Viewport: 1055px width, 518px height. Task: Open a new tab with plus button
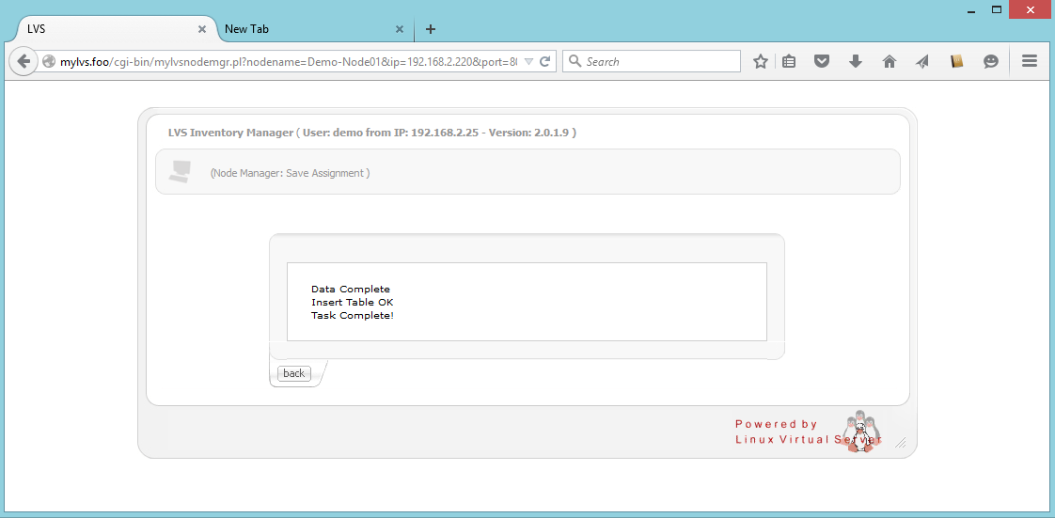pyautogui.click(x=431, y=29)
